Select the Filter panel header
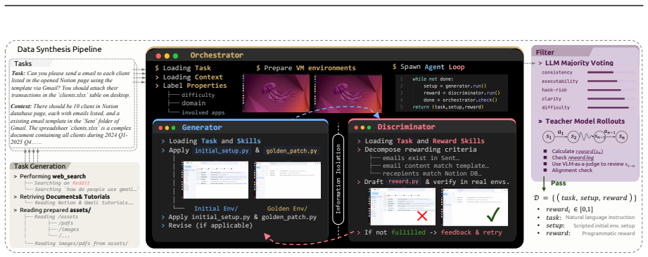The height and width of the screenshot is (257, 648). 545,53
